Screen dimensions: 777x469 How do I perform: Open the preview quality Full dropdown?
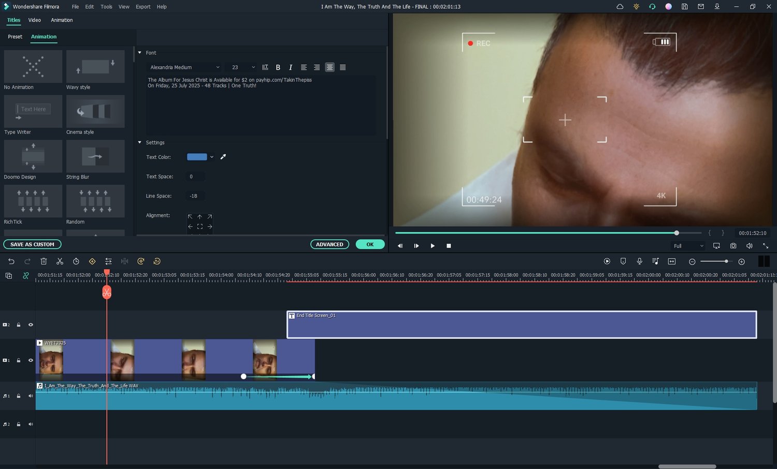click(x=688, y=246)
